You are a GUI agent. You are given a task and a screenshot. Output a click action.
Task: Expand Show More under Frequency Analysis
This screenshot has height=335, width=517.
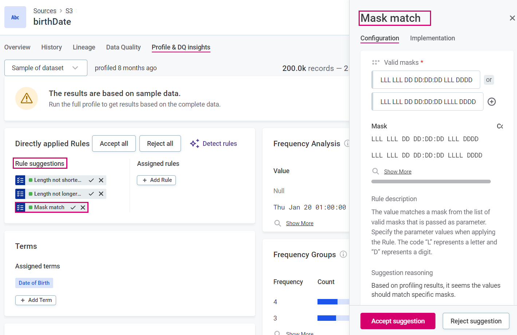pos(299,223)
